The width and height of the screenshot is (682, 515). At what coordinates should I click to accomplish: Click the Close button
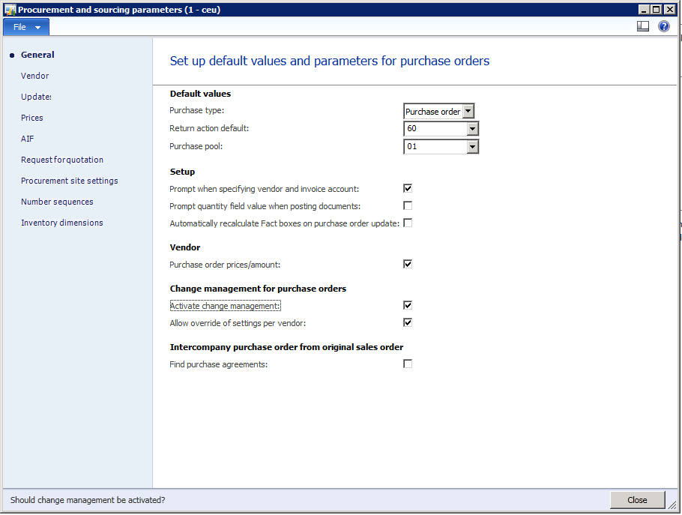click(637, 500)
